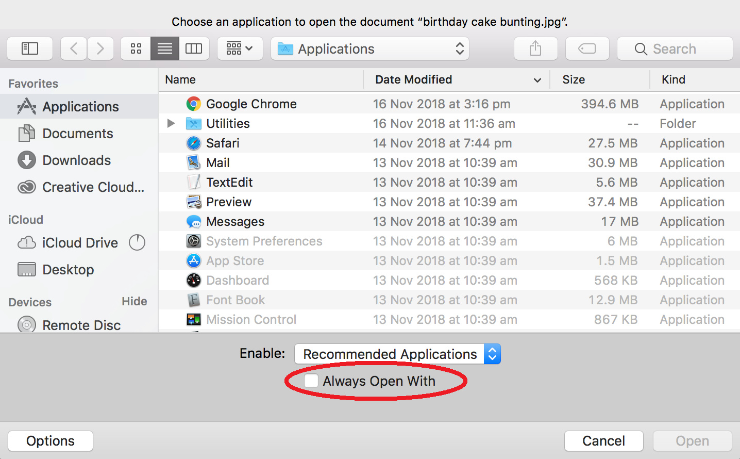
Task: Click the iCloud Drive sync progress indicator
Action: (x=137, y=242)
